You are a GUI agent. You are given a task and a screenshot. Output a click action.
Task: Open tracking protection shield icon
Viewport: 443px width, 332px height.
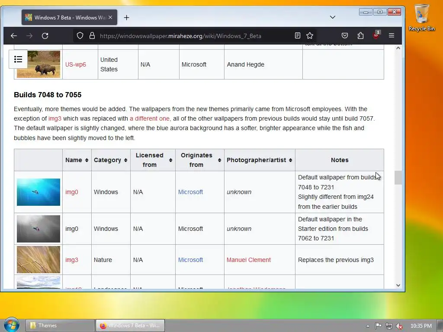(x=80, y=35)
